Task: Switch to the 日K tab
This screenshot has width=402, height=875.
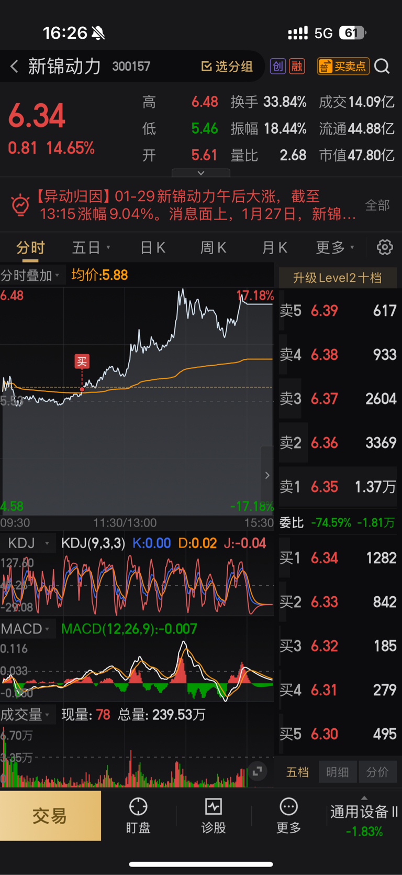Action: click(153, 247)
